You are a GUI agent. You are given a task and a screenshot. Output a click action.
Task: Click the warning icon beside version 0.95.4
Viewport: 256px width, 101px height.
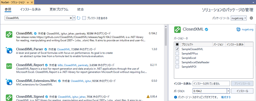(x=148, y=97)
